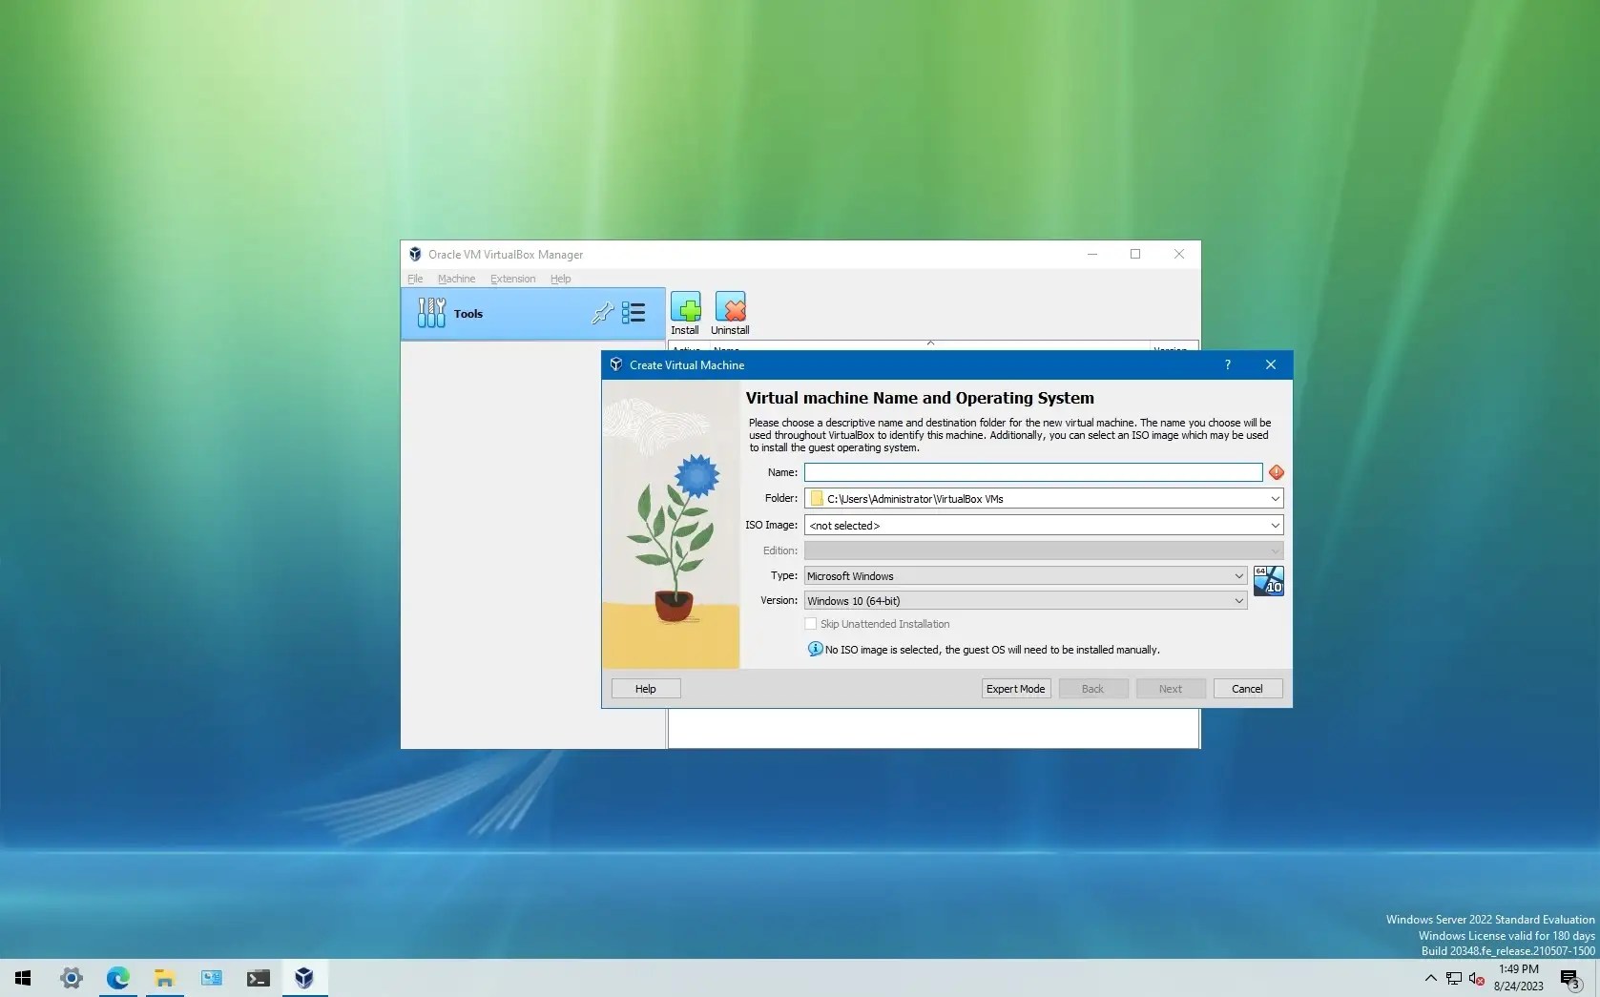This screenshot has height=997, width=1600.
Task: Open the Version dropdown showing Windows 10 (64-bit)
Action: (x=1026, y=600)
